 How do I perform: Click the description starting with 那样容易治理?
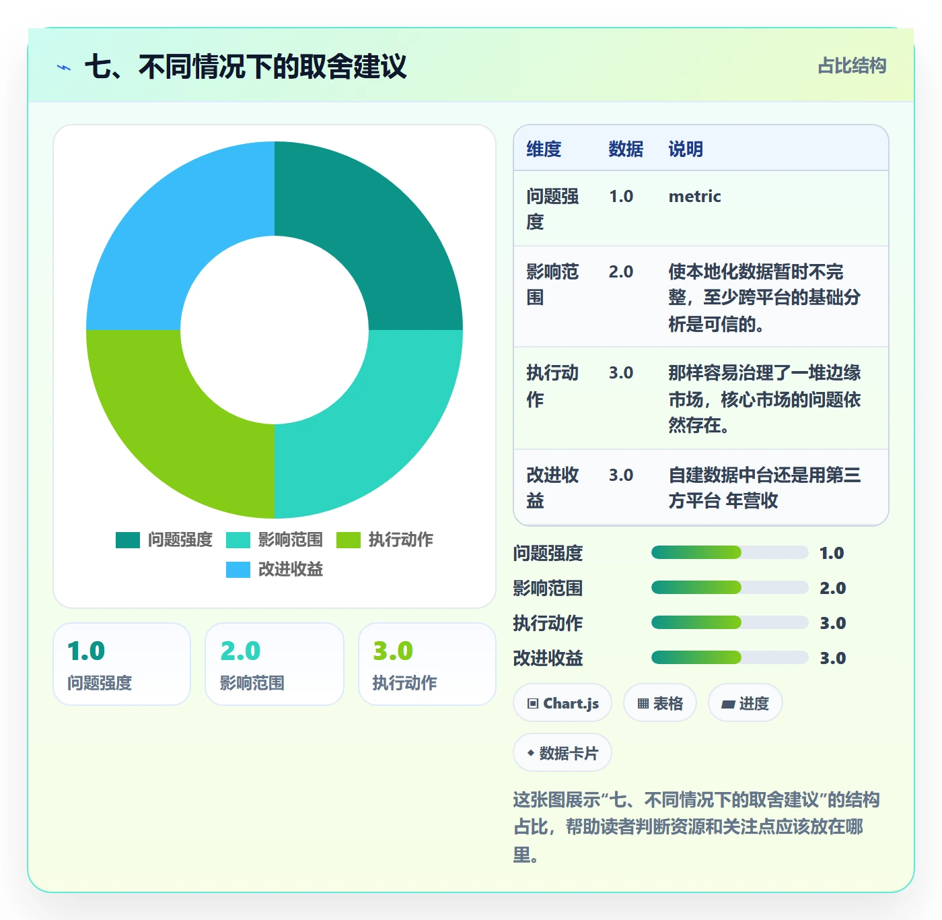tap(764, 399)
